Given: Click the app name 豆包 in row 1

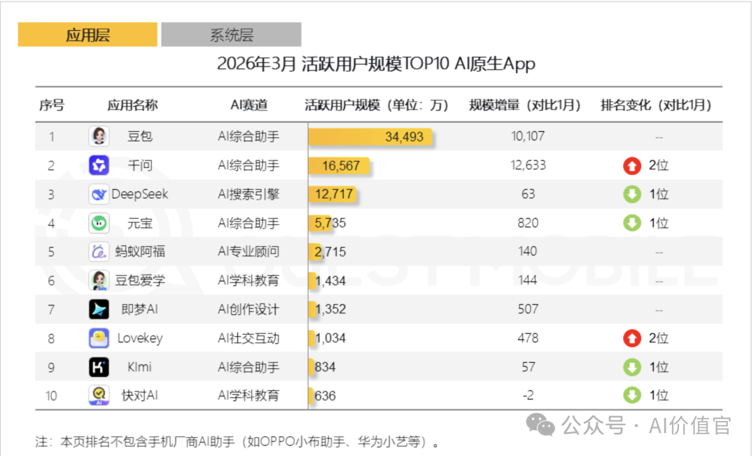Looking at the screenshot, I should [140, 136].
